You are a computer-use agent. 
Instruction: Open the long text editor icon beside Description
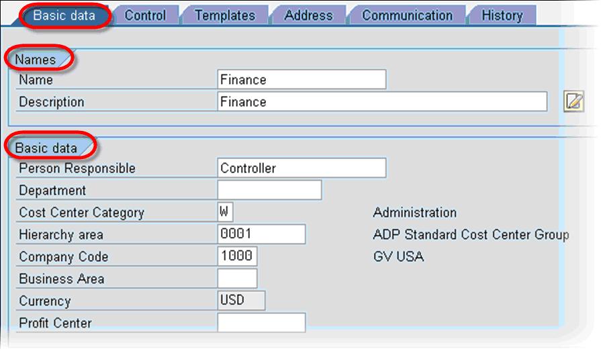[x=573, y=102]
